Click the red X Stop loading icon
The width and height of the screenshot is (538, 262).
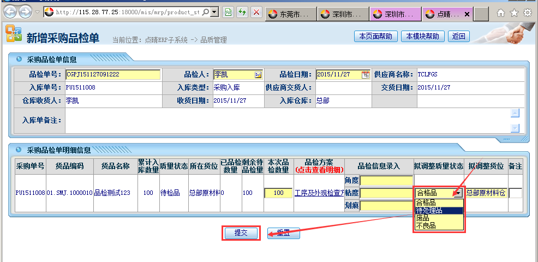point(256,11)
